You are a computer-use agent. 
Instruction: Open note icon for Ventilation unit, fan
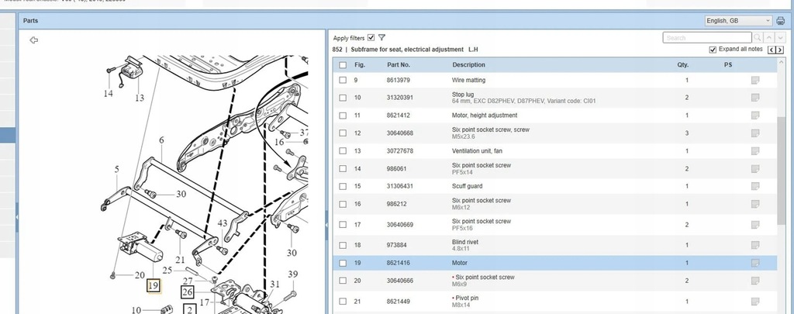[x=754, y=150]
